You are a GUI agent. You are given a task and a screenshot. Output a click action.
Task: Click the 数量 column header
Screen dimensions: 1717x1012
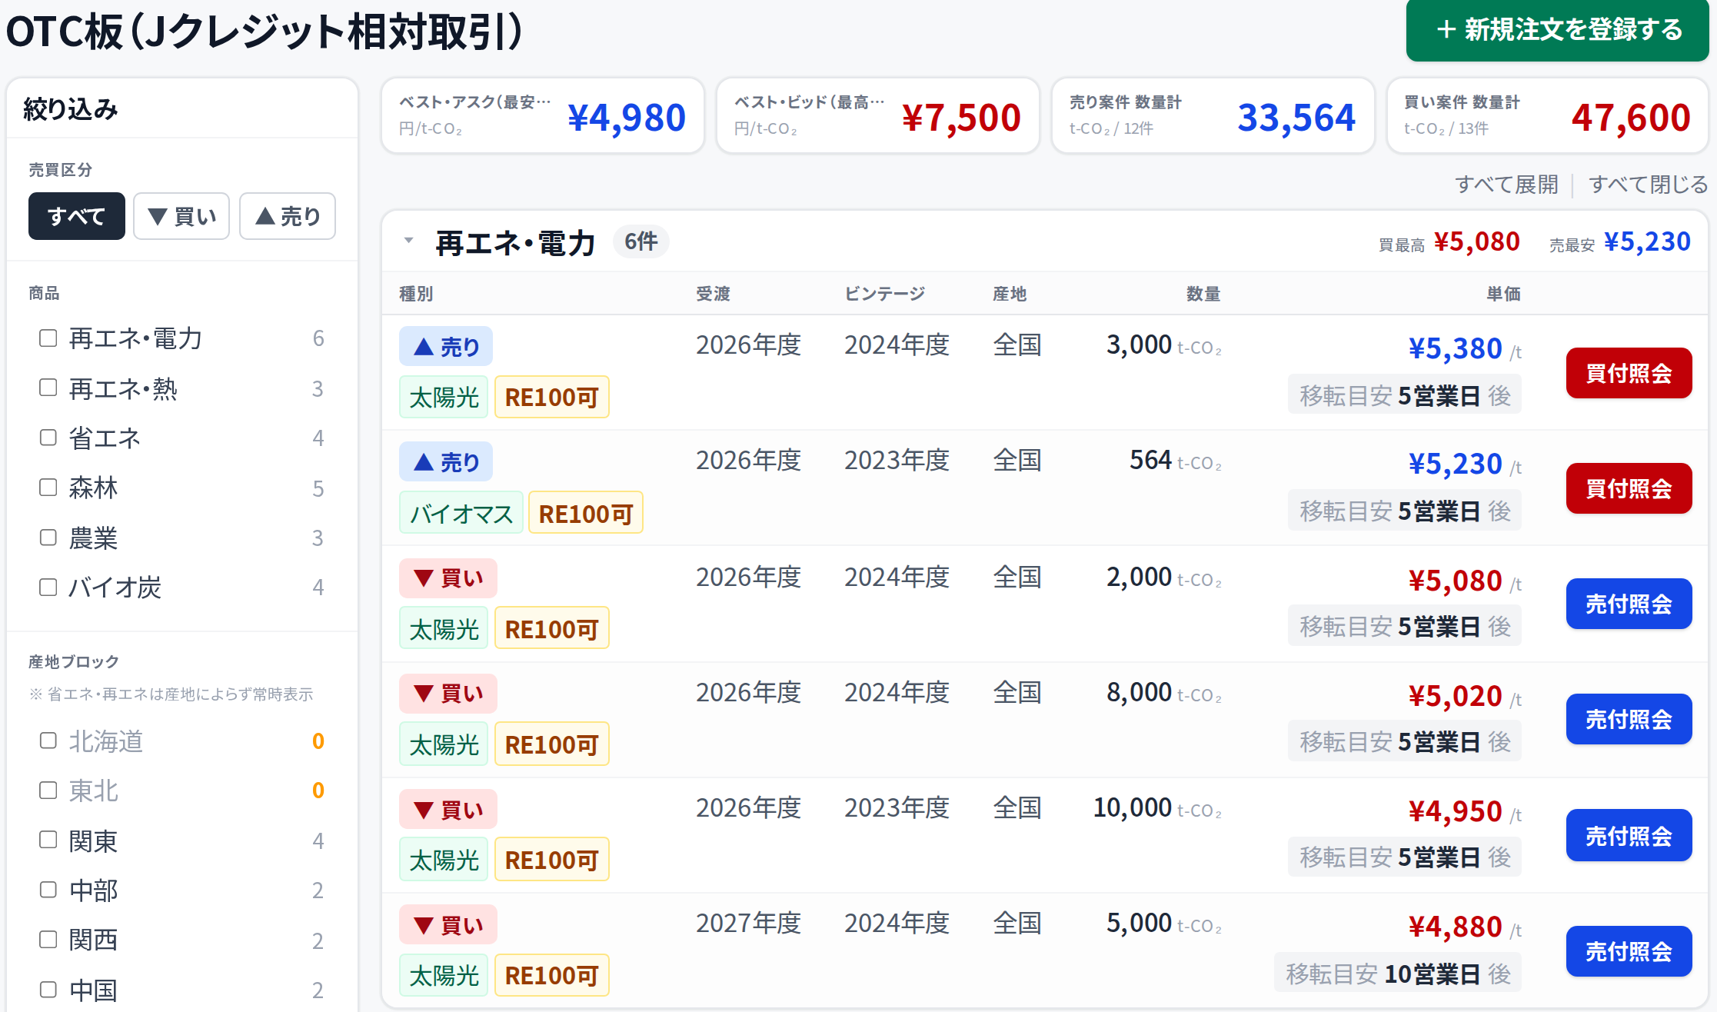pyautogui.click(x=1203, y=294)
